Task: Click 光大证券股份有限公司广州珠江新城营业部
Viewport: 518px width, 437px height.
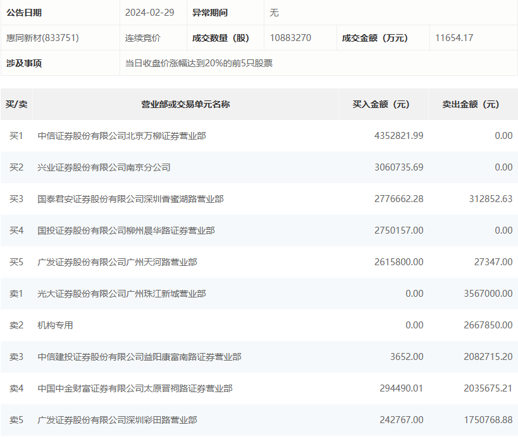Action: click(x=122, y=294)
